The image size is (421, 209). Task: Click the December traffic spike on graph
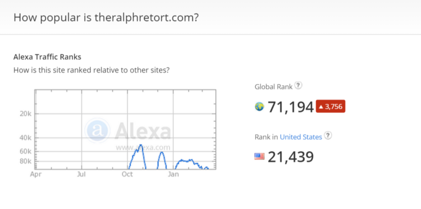pyautogui.click(x=162, y=153)
